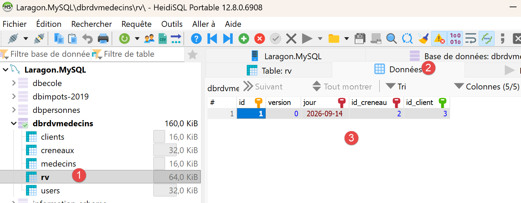Click the green Refresh icon
Viewport: 521px width, 203px height.
point(124,38)
